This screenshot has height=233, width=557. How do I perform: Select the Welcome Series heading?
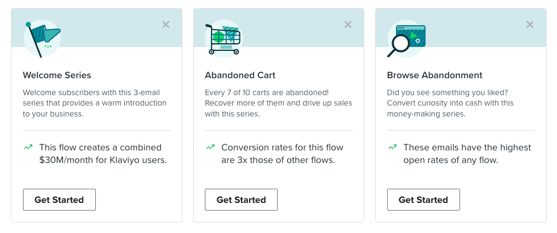click(57, 75)
